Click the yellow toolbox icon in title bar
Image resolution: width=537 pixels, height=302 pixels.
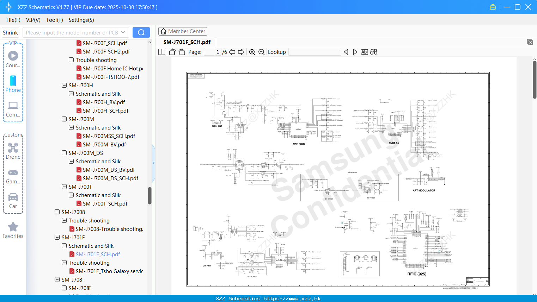(493, 7)
